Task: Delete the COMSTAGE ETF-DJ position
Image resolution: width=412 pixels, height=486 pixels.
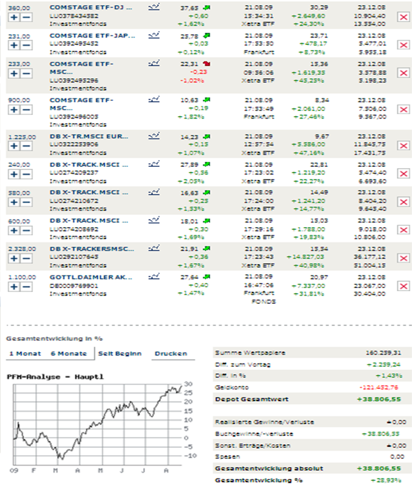Action: pos(403,17)
